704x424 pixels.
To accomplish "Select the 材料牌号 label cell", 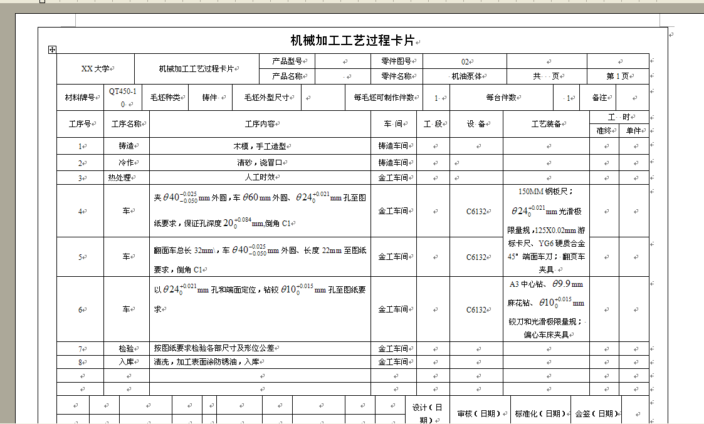I will [80, 97].
